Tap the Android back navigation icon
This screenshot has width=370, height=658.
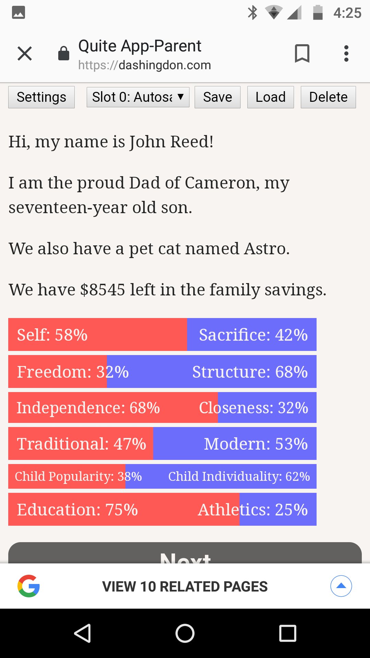pyautogui.click(x=83, y=633)
